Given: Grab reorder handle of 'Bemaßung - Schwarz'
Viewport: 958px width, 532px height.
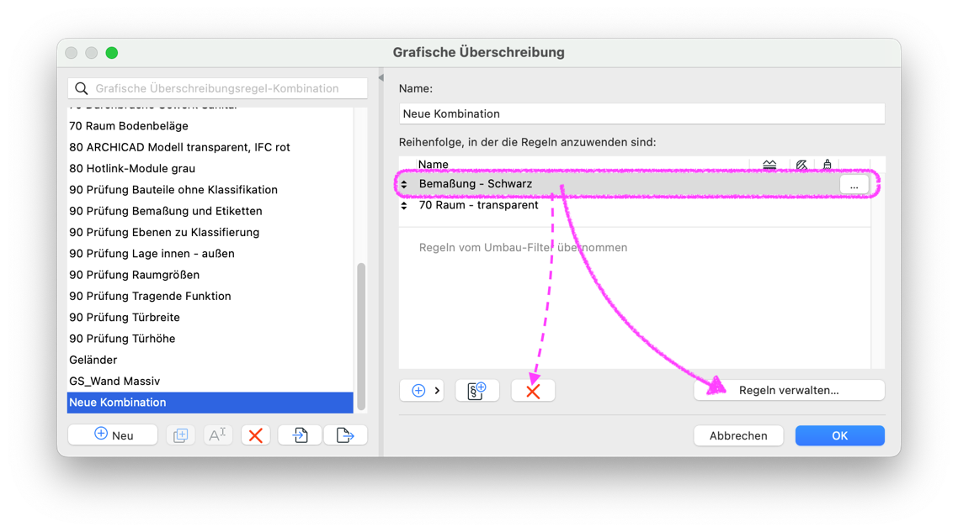Looking at the screenshot, I should click(404, 184).
